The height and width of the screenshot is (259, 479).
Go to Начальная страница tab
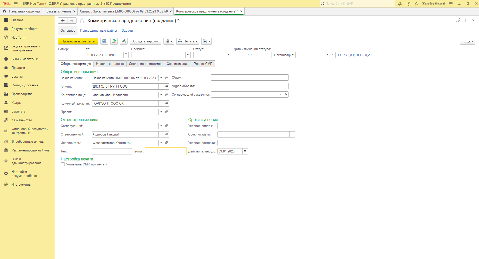[x=21, y=11]
